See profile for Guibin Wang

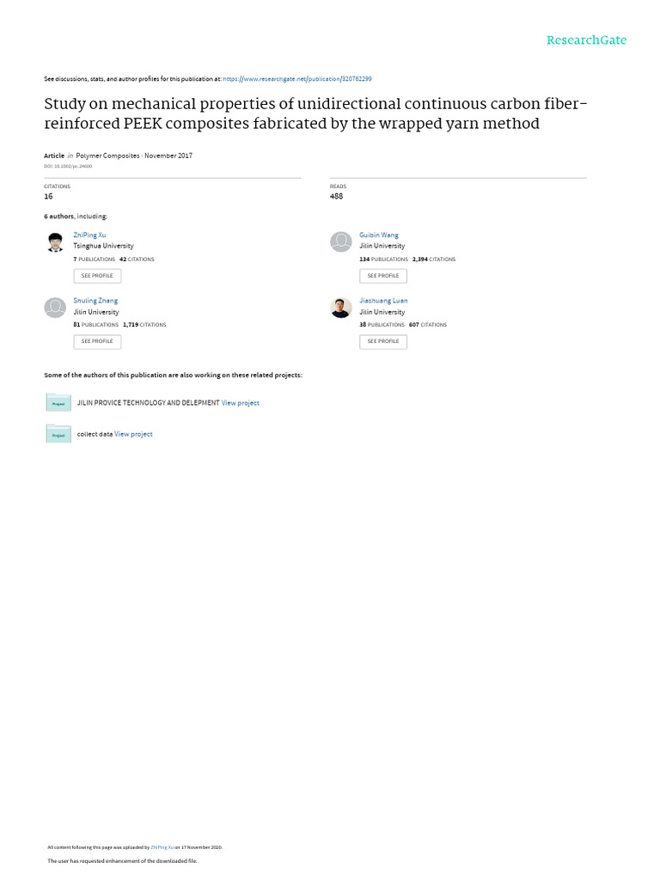[383, 276]
